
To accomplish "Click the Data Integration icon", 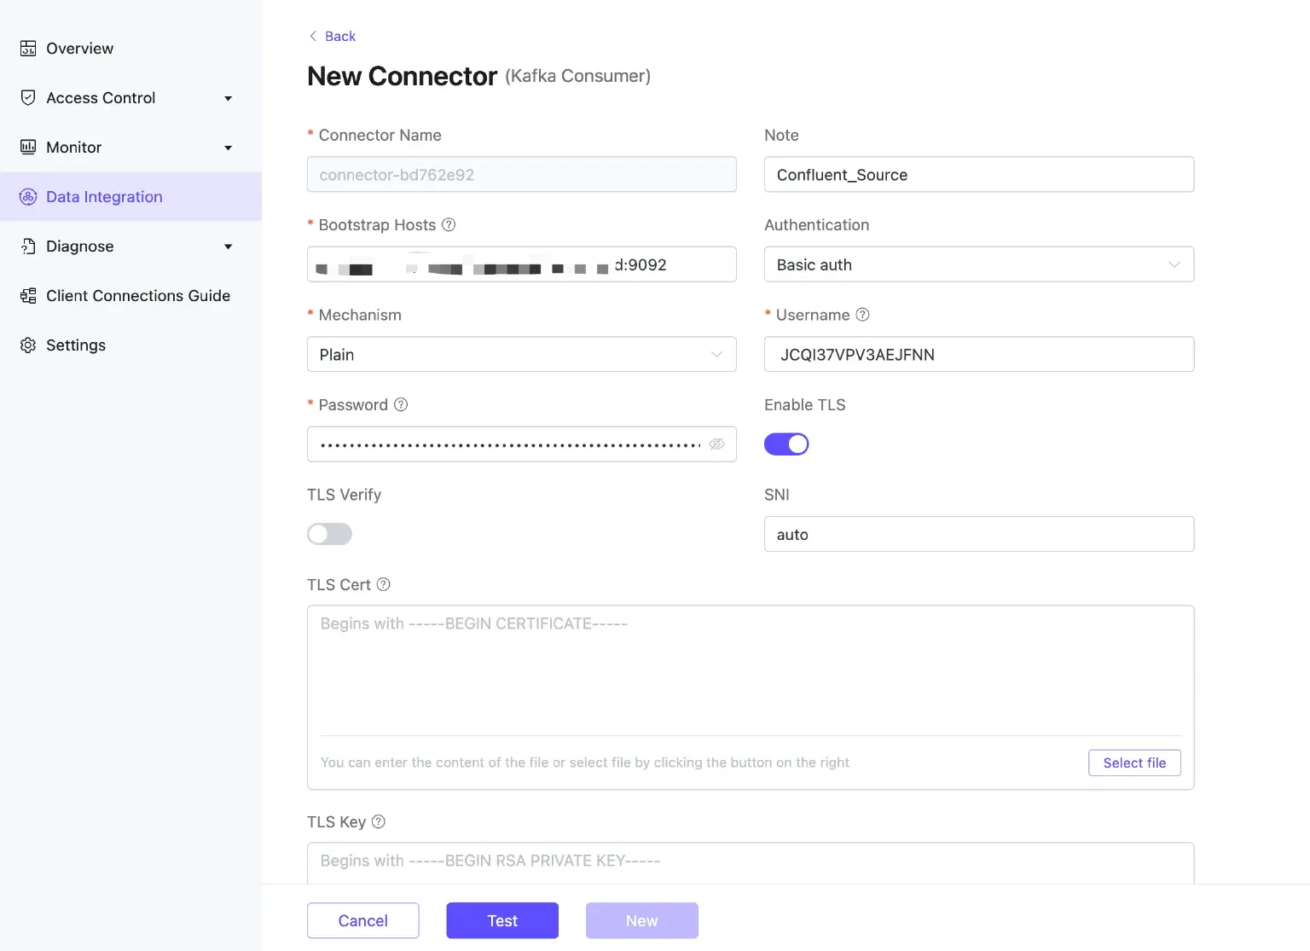I will tap(28, 196).
